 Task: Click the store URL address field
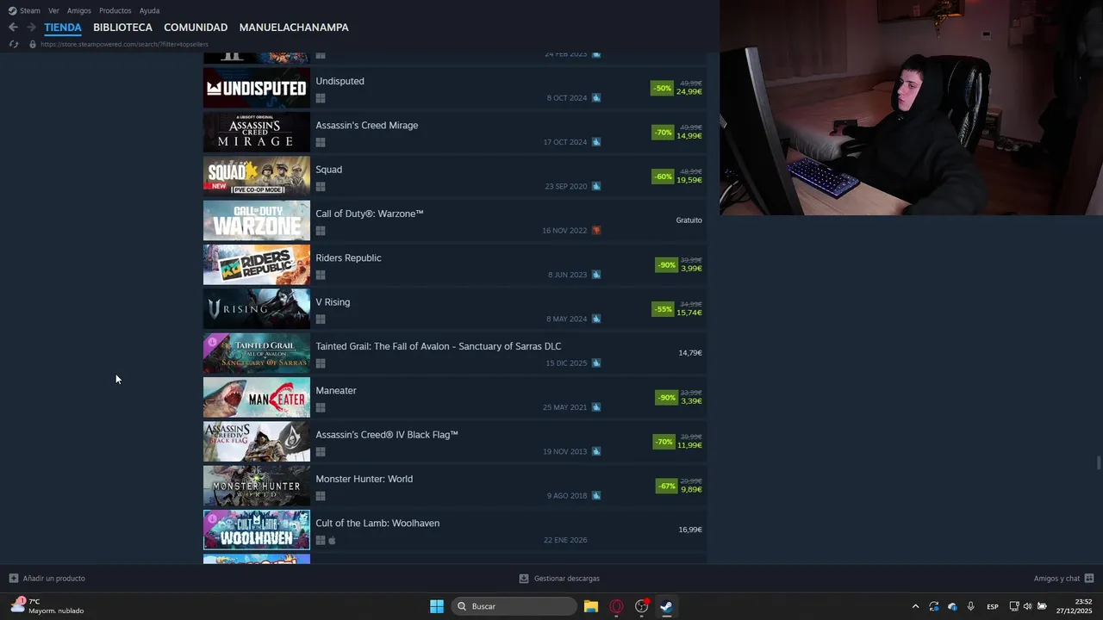click(124, 44)
